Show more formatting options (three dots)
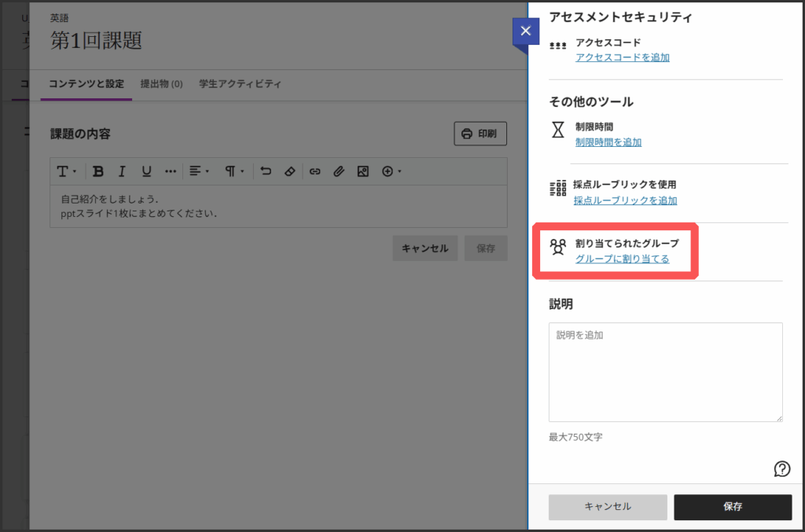805x532 pixels. pyautogui.click(x=171, y=171)
